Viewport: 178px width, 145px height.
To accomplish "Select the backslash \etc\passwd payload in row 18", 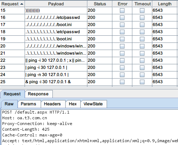I will [x=56, y=32].
